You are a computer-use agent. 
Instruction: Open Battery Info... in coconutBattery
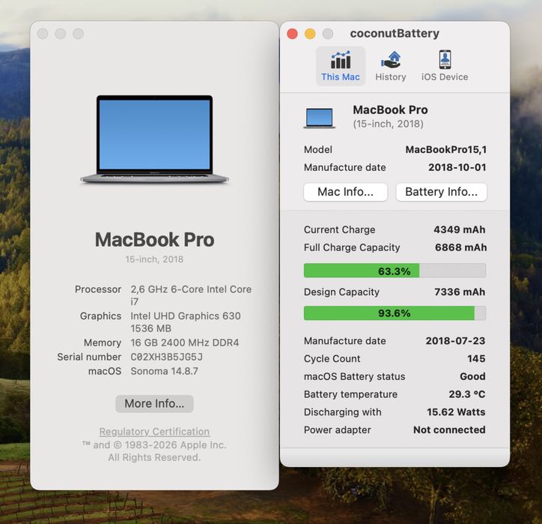[441, 192]
